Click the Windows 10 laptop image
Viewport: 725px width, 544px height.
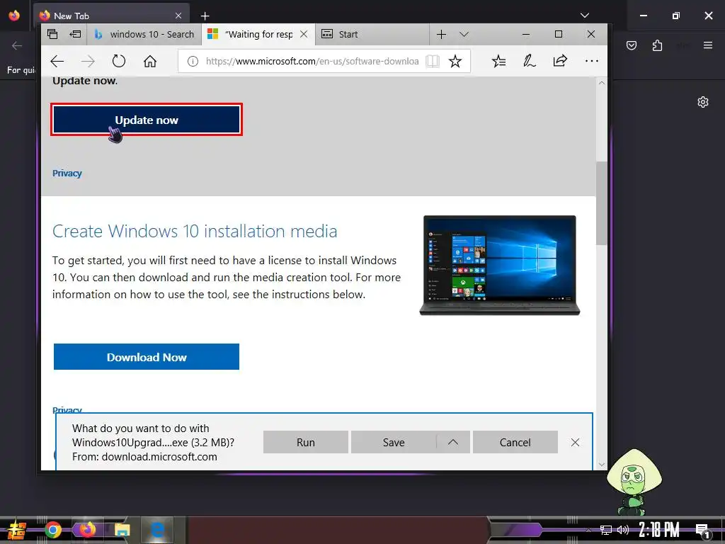point(499,265)
